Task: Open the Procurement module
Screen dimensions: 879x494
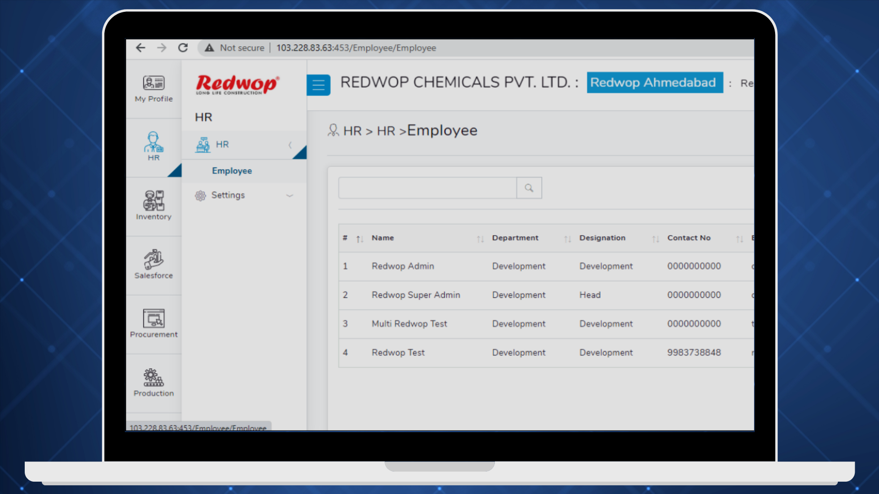Action: click(154, 323)
